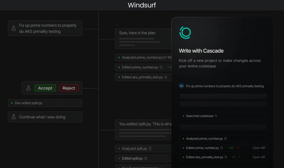Open diff for Edited prime_number.py
This screenshot has width=284, height=168.
coord(259,148)
